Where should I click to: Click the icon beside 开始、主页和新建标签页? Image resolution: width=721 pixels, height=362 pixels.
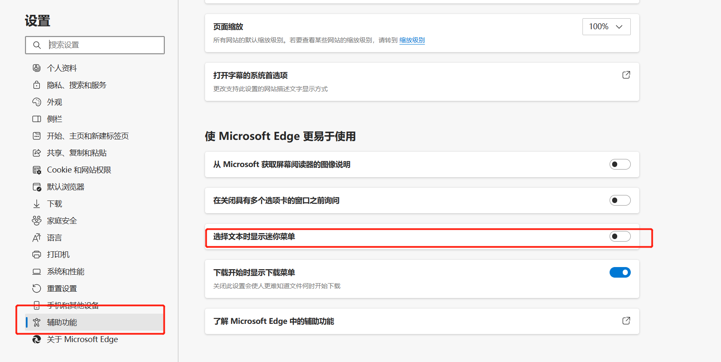[37, 136]
